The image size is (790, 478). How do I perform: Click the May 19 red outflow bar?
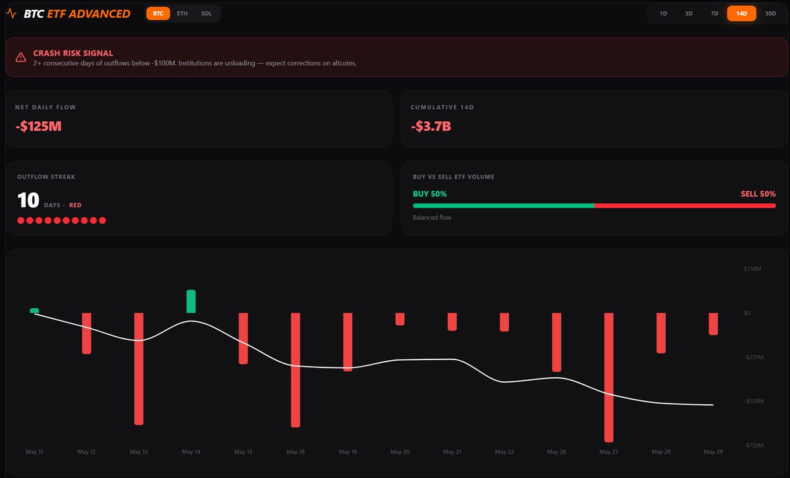(348, 342)
